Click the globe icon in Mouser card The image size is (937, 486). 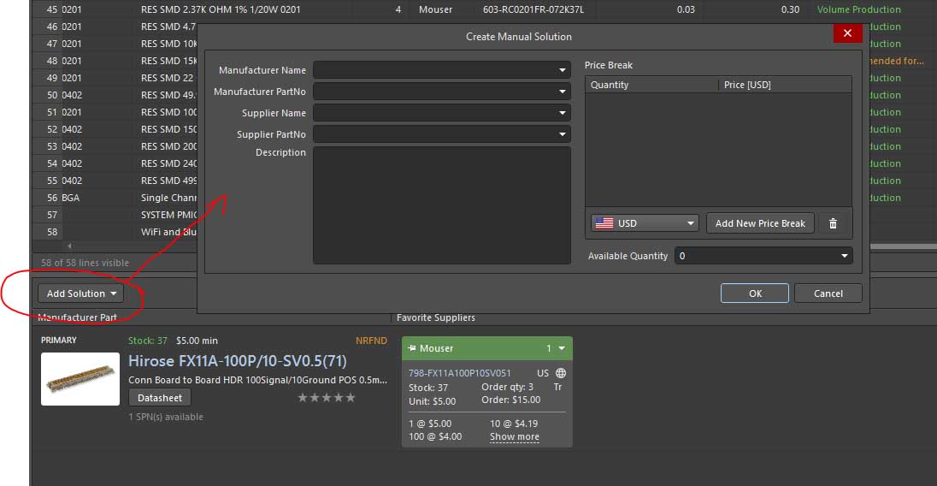pos(561,373)
